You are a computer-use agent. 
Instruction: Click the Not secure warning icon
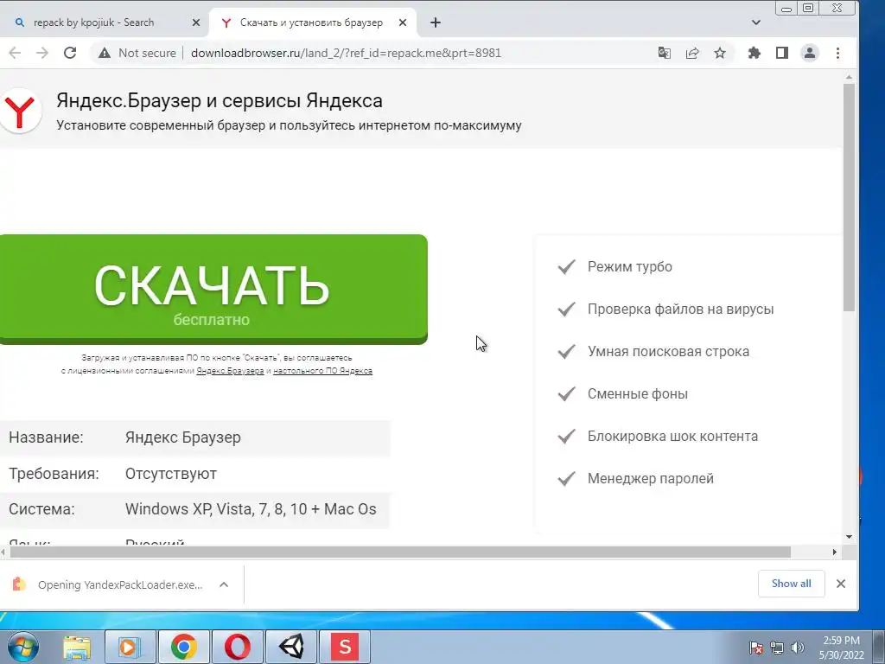[105, 53]
